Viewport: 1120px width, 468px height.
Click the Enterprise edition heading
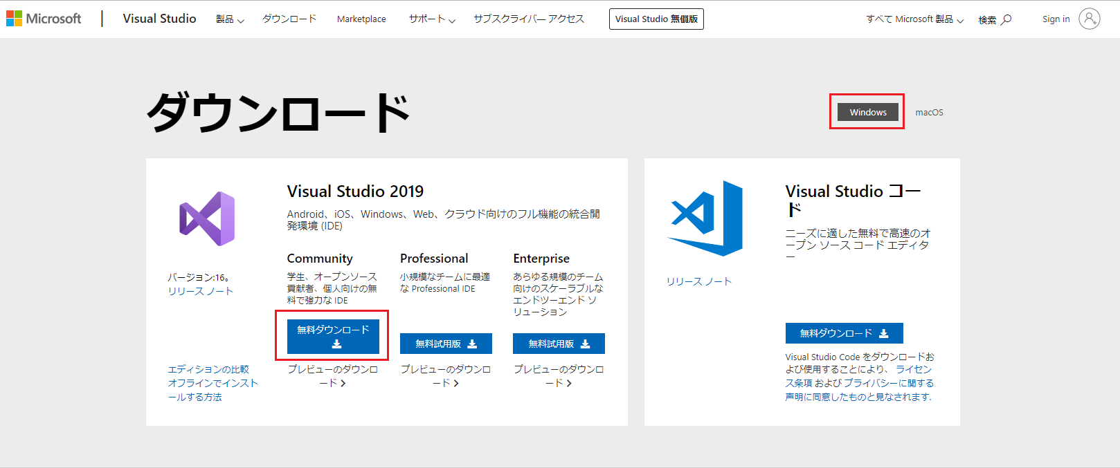pos(541,259)
